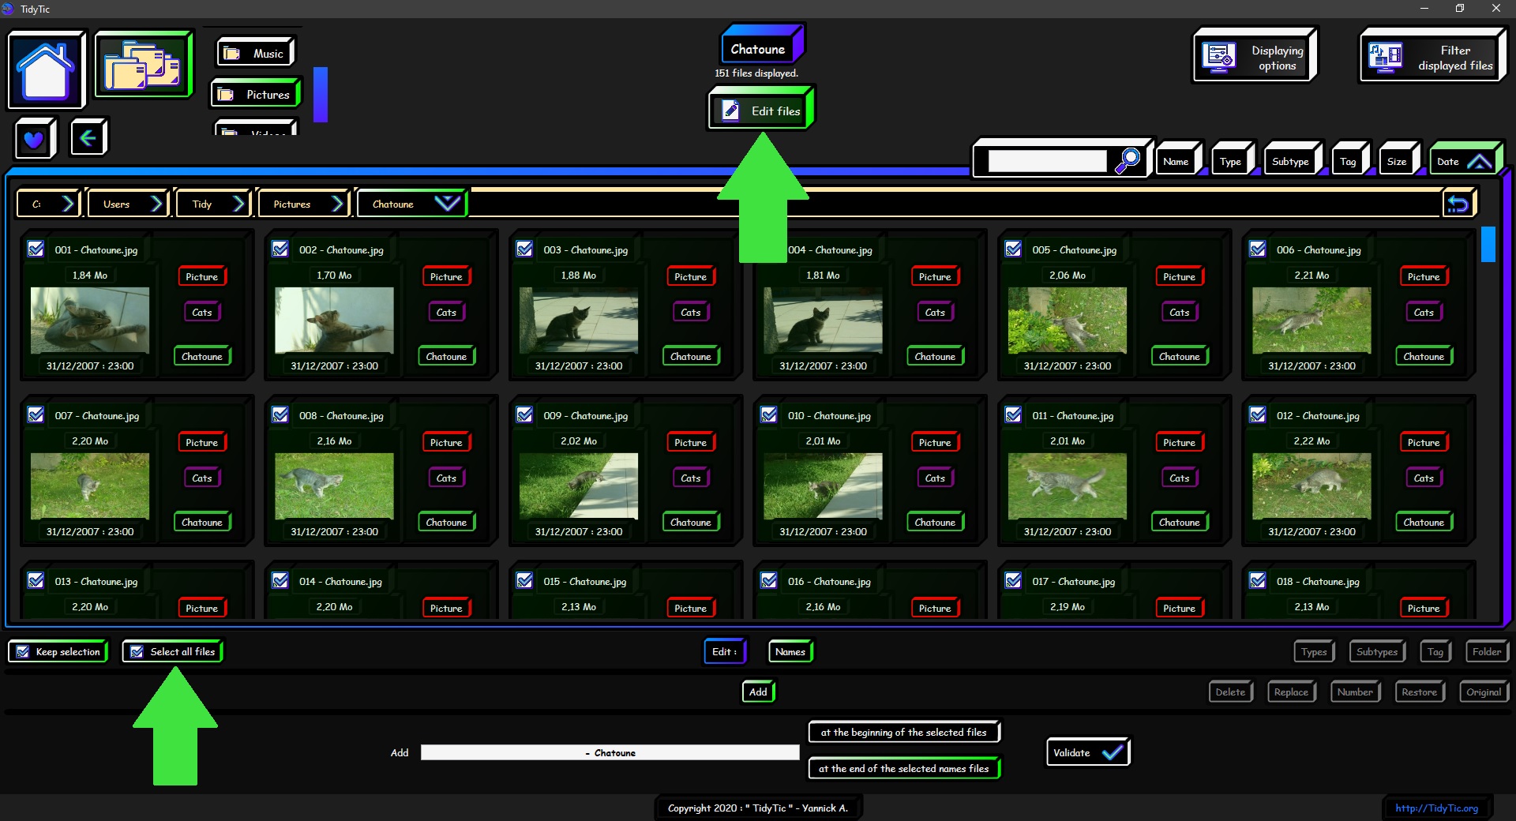Image resolution: width=1516 pixels, height=821 pixels.
Task: Switch edit mode to Folder
Action: pyautogui.click(x=1487, y=651)
